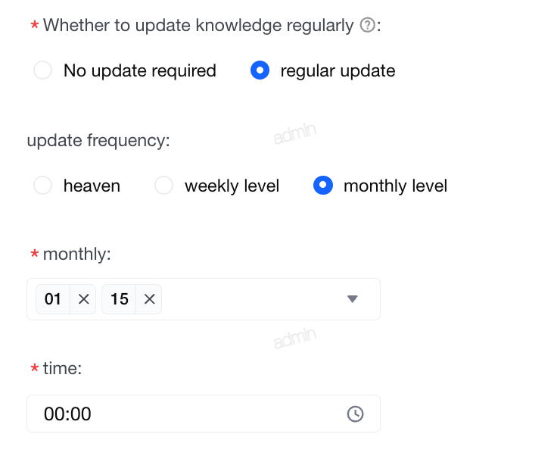Click the 15 tag label text
This screenshot has width=557, height=459.
pyautogui.click(x=120, y=299)
